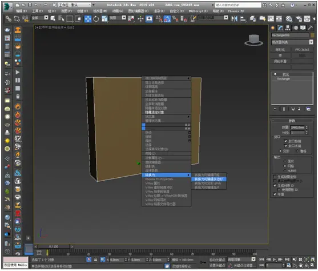318x271 pixels.
Task: Click the Mirror tool icon
Action: [x=234, y=19]
